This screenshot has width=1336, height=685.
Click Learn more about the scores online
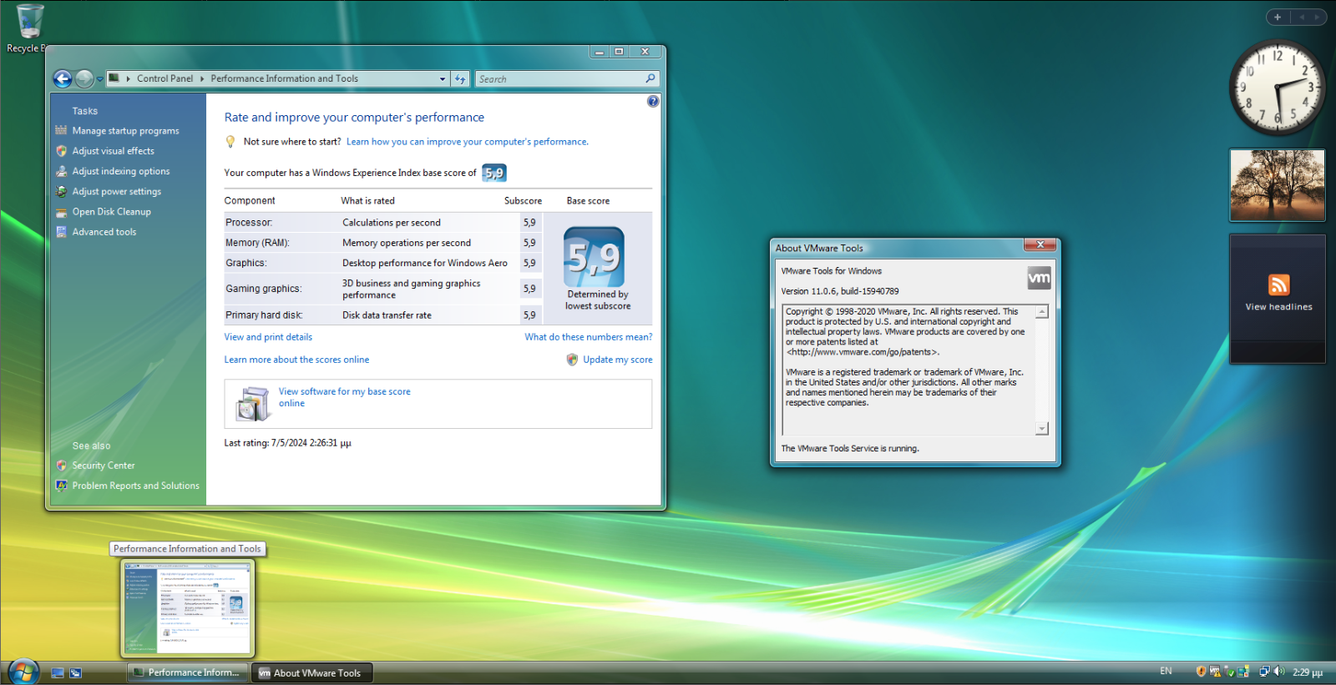tap(296, 360)
